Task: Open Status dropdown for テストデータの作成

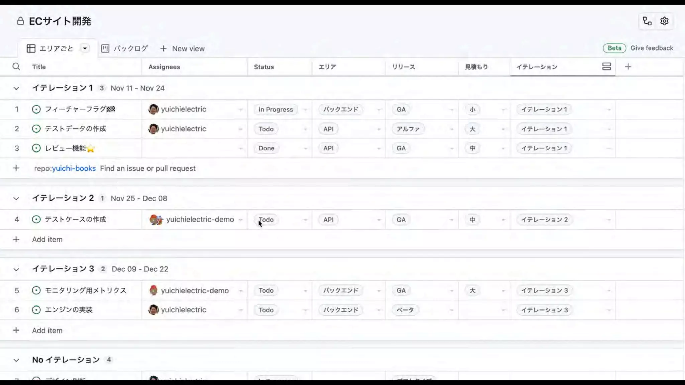Action: (305, 129)
